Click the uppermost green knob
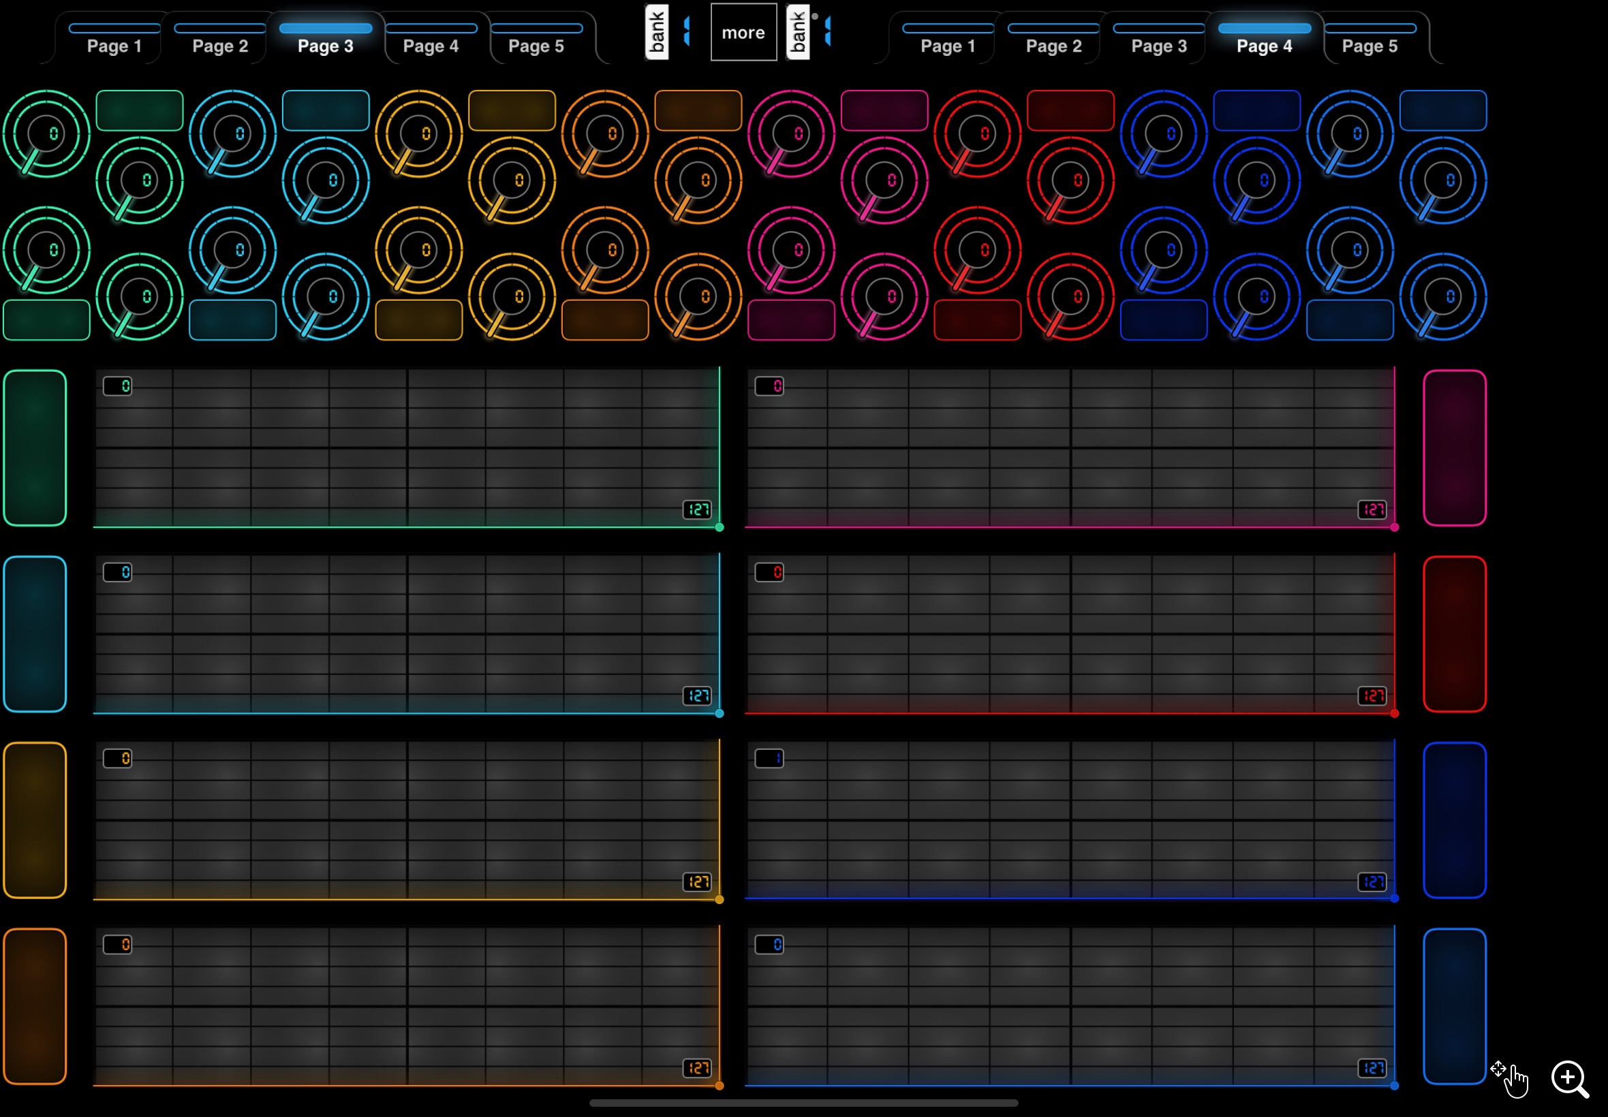1608x1117 pixels. click(x=46, y=133)
